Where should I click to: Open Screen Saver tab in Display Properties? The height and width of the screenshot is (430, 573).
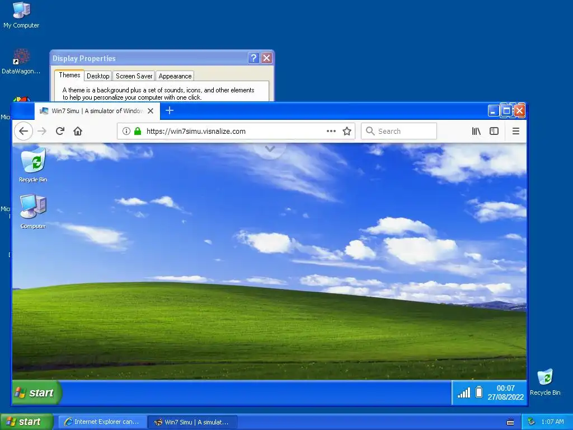point(134,76)
